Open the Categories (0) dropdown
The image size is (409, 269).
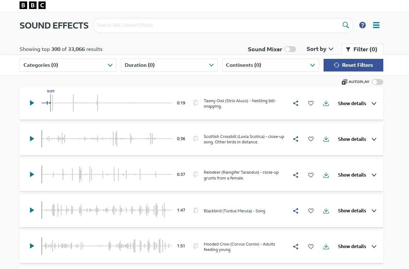(68, 65)
